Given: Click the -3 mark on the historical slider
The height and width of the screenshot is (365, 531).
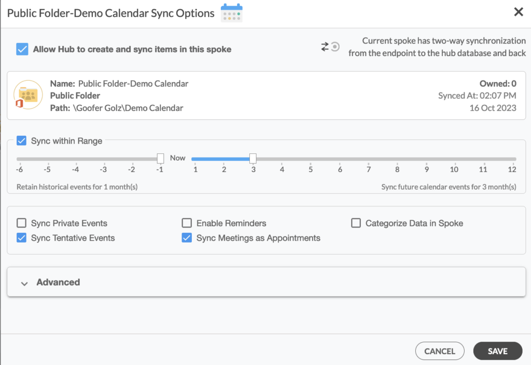Looking at the screenshot, I should pyautogui.click(x=103, y=170).
